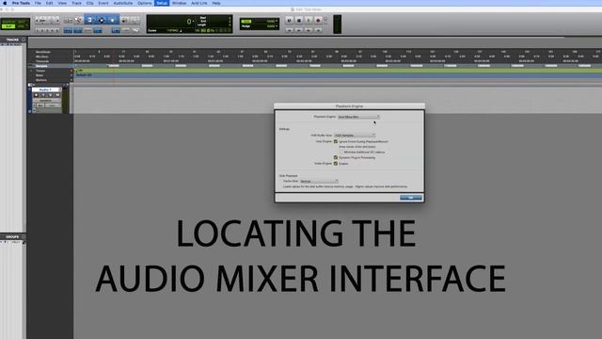The width and height of the screenshot is (602, 339).
Task: Open the Playback Engine device dropdown
Action: click(358, 117)
